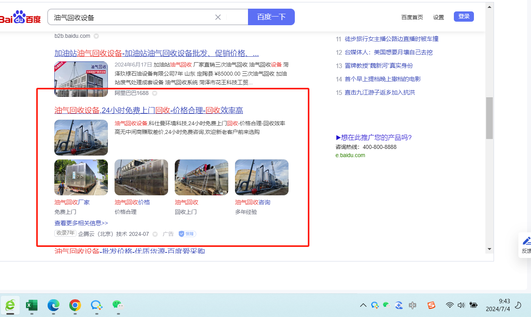
Task: Open 设置 in the top navigation
Action: tap(438, 17)
